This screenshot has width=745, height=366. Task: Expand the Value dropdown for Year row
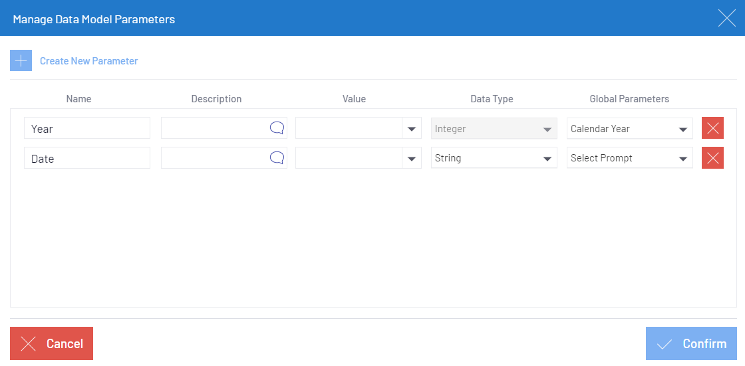tap(412, 129)
